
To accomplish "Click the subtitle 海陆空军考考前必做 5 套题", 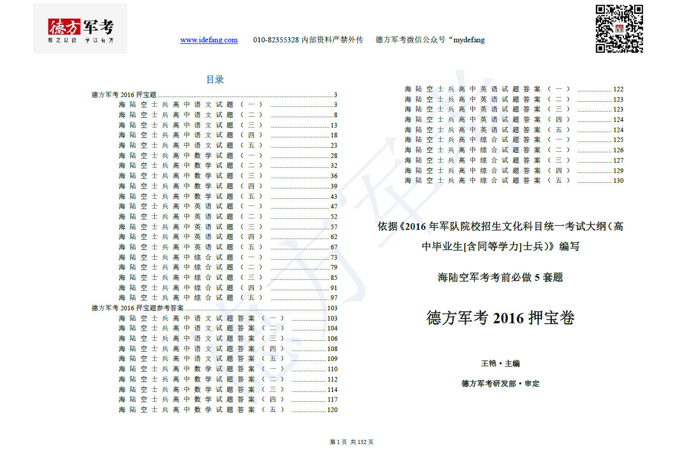I will [500, 277].
